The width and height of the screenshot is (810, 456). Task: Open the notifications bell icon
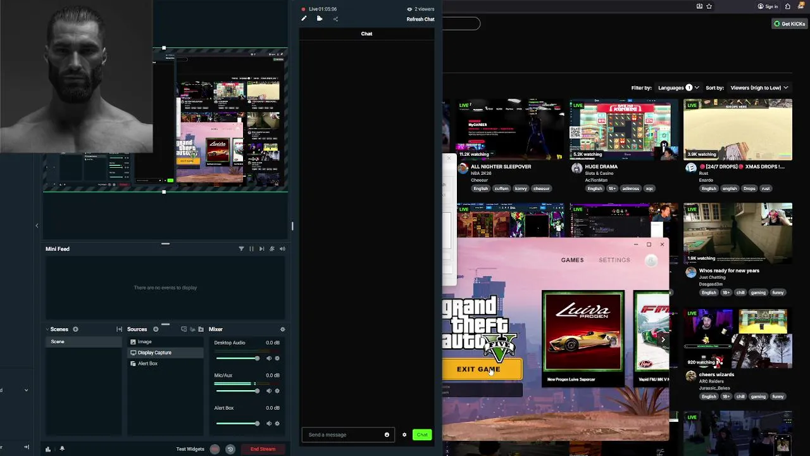(62, 449)
